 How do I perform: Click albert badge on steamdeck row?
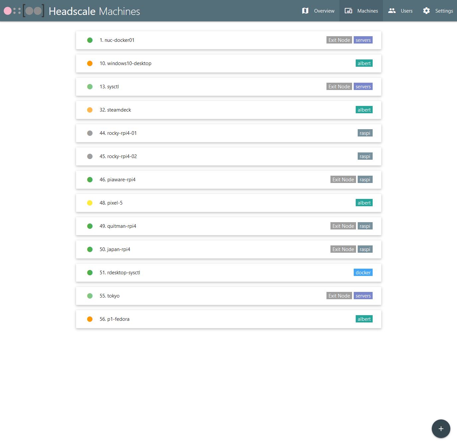[x=364, y=110]
